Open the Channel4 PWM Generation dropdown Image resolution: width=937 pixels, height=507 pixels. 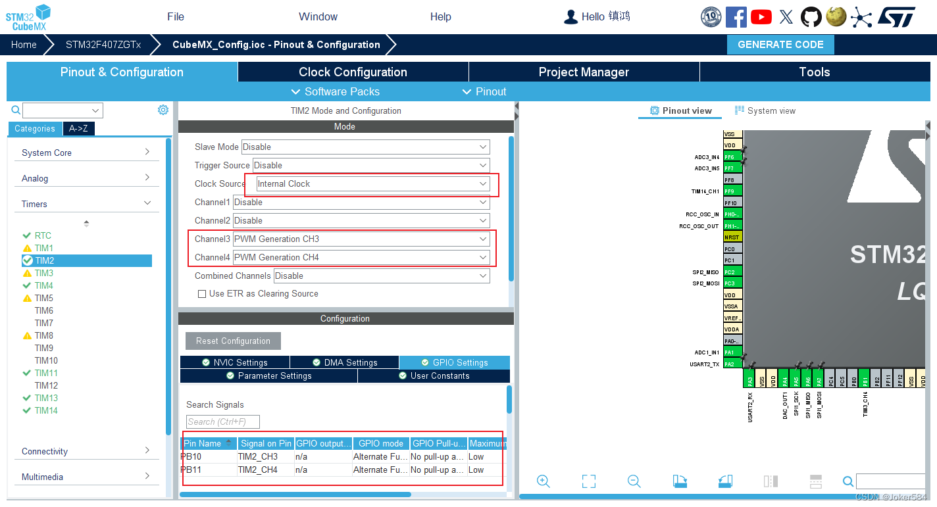(361, 257)
